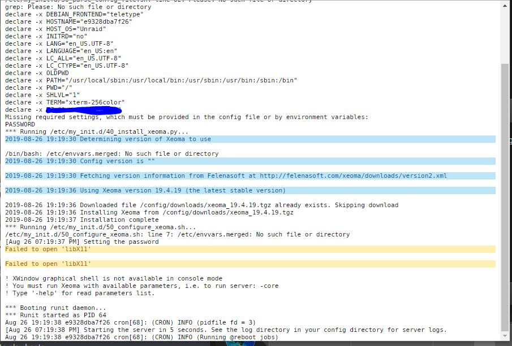Click the 'Setting the password' log line

(81, 242)
